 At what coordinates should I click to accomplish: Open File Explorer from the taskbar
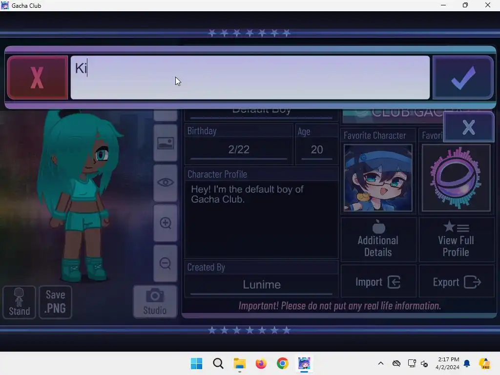click(239, 363)
